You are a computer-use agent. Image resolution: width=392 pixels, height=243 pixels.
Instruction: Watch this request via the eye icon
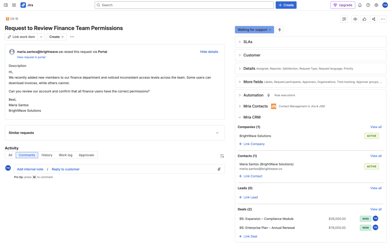click(355, 19)
